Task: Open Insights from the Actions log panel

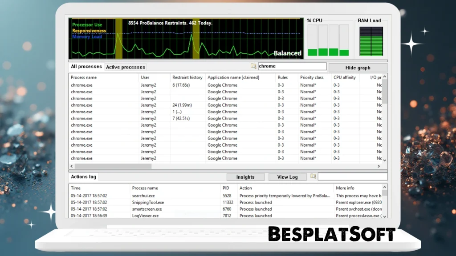Action: tap(245, 176)
